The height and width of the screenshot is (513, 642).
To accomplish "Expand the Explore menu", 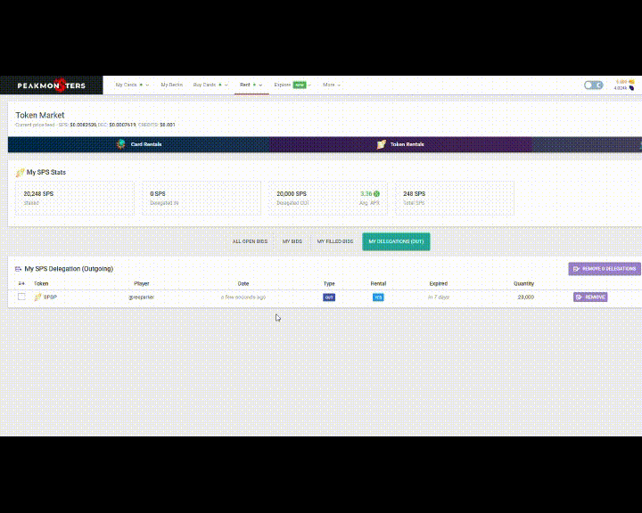I will click(x=292, y=85).
